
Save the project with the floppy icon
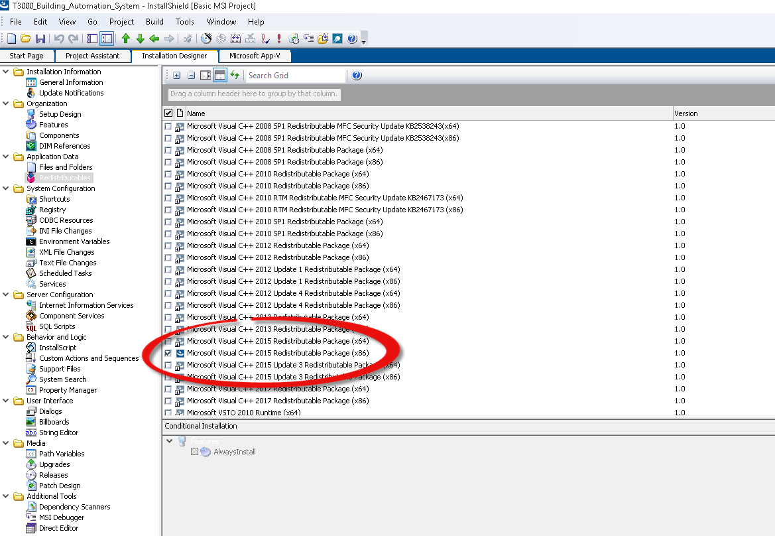point(40,38)
